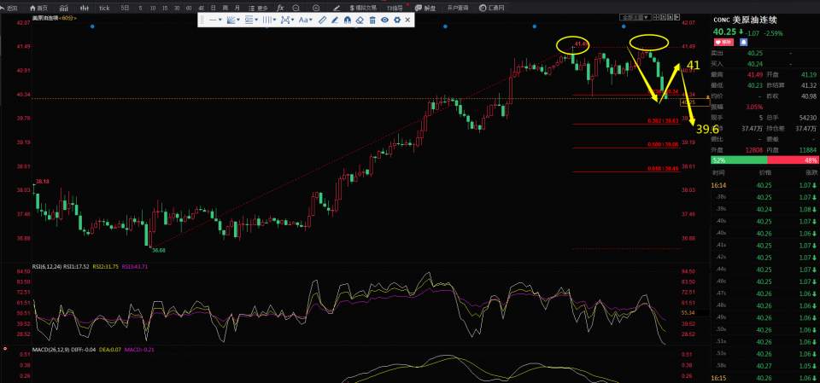Screen dimensions: 820x383
Task: Toggle drawings visibility with eye icon
Action: click(384, 20)
